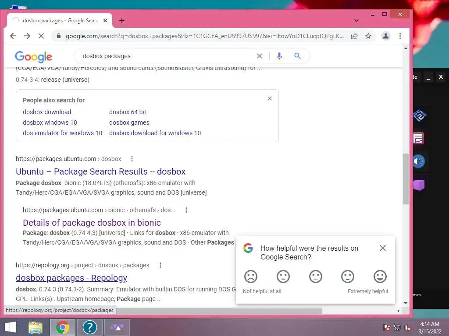Rate results Not helpful at all face
Image resolution: width=449 pixels, height=336 pixels.
point(250,276)
